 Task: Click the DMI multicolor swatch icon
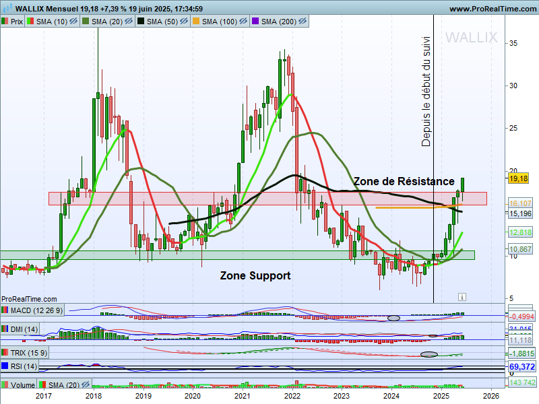pos(5,329)
